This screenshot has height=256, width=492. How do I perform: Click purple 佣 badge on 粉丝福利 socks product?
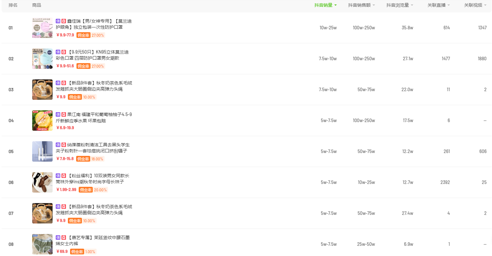point(58,176)
